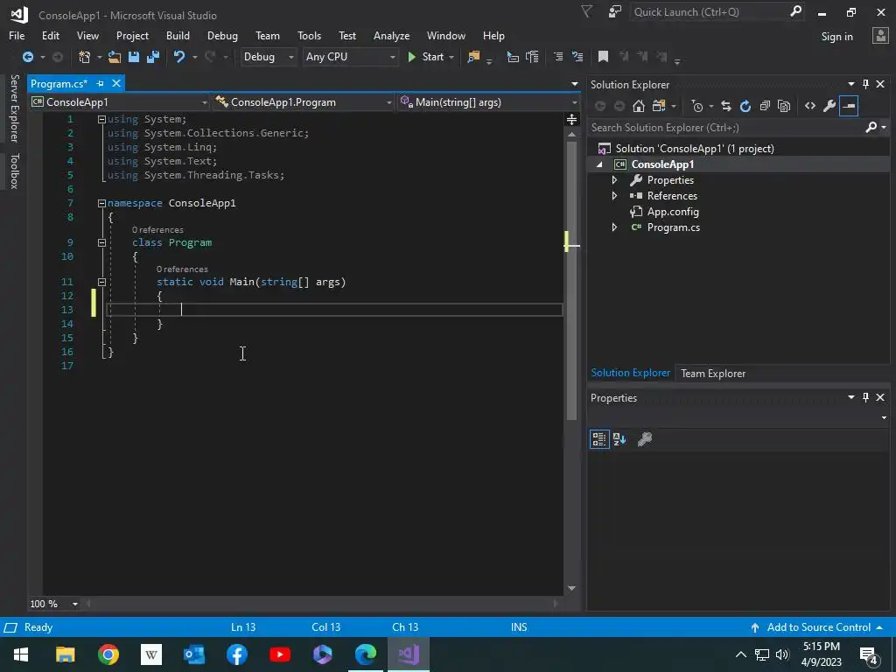Click the Solutions and Folders view icon

tap(659, 106)
